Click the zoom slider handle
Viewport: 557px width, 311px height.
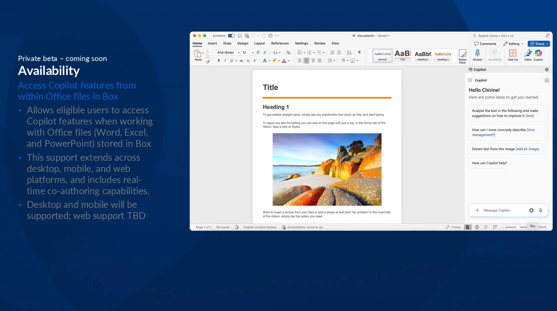click(x=518, y=227)
